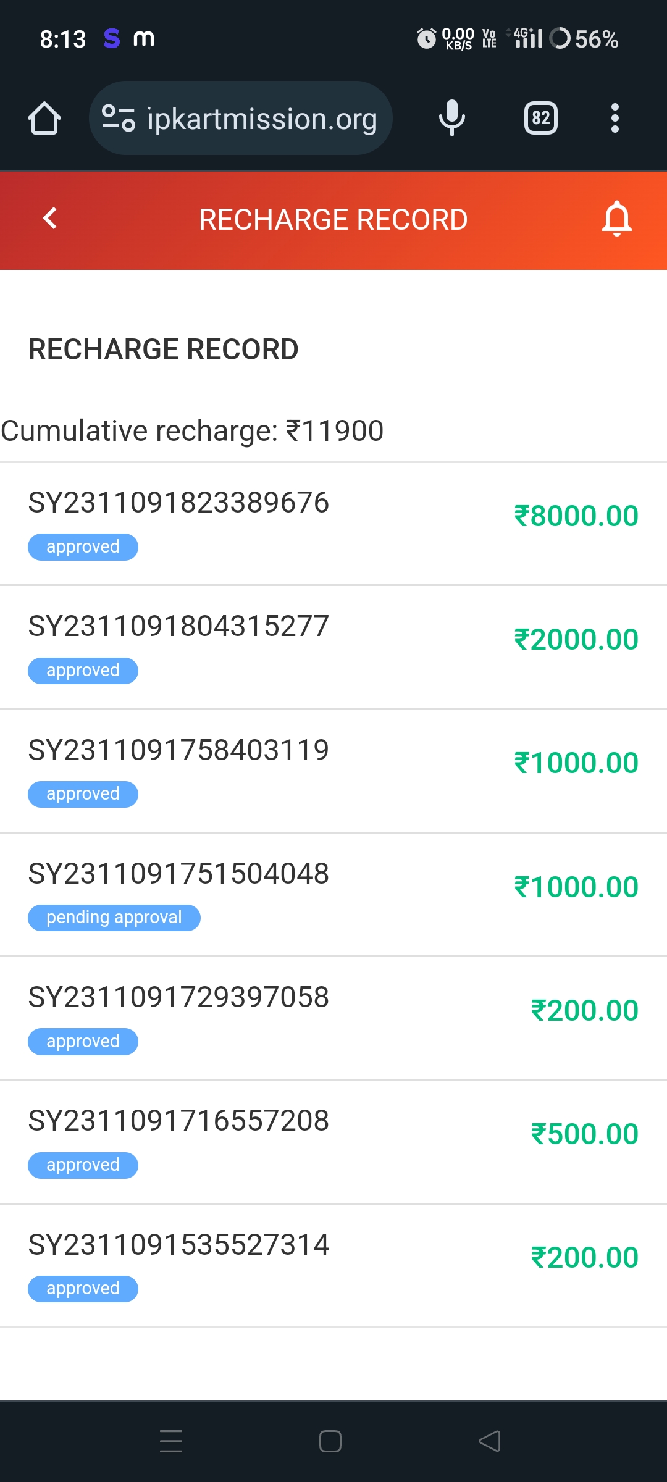Tap the browser home icon

pos(44,118)
